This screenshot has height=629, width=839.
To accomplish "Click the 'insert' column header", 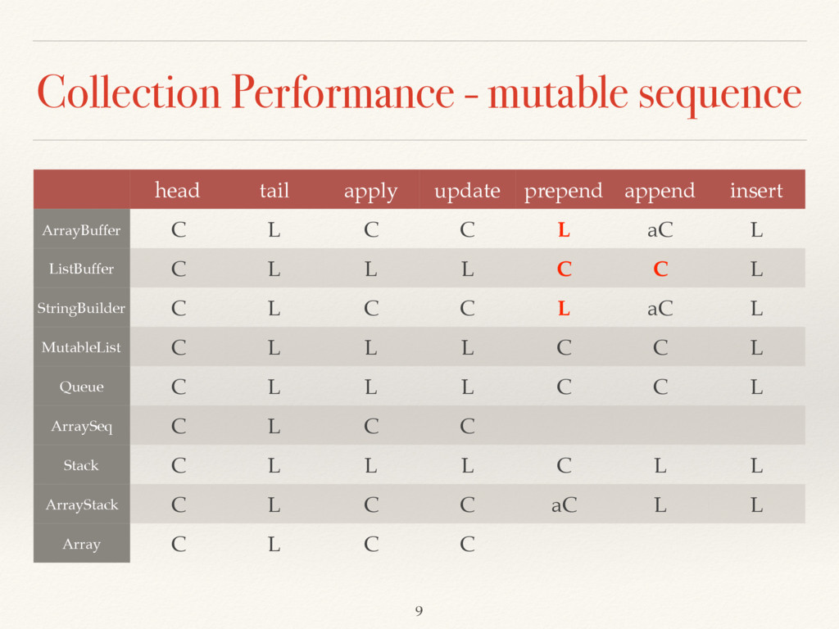I will [756, 190].
